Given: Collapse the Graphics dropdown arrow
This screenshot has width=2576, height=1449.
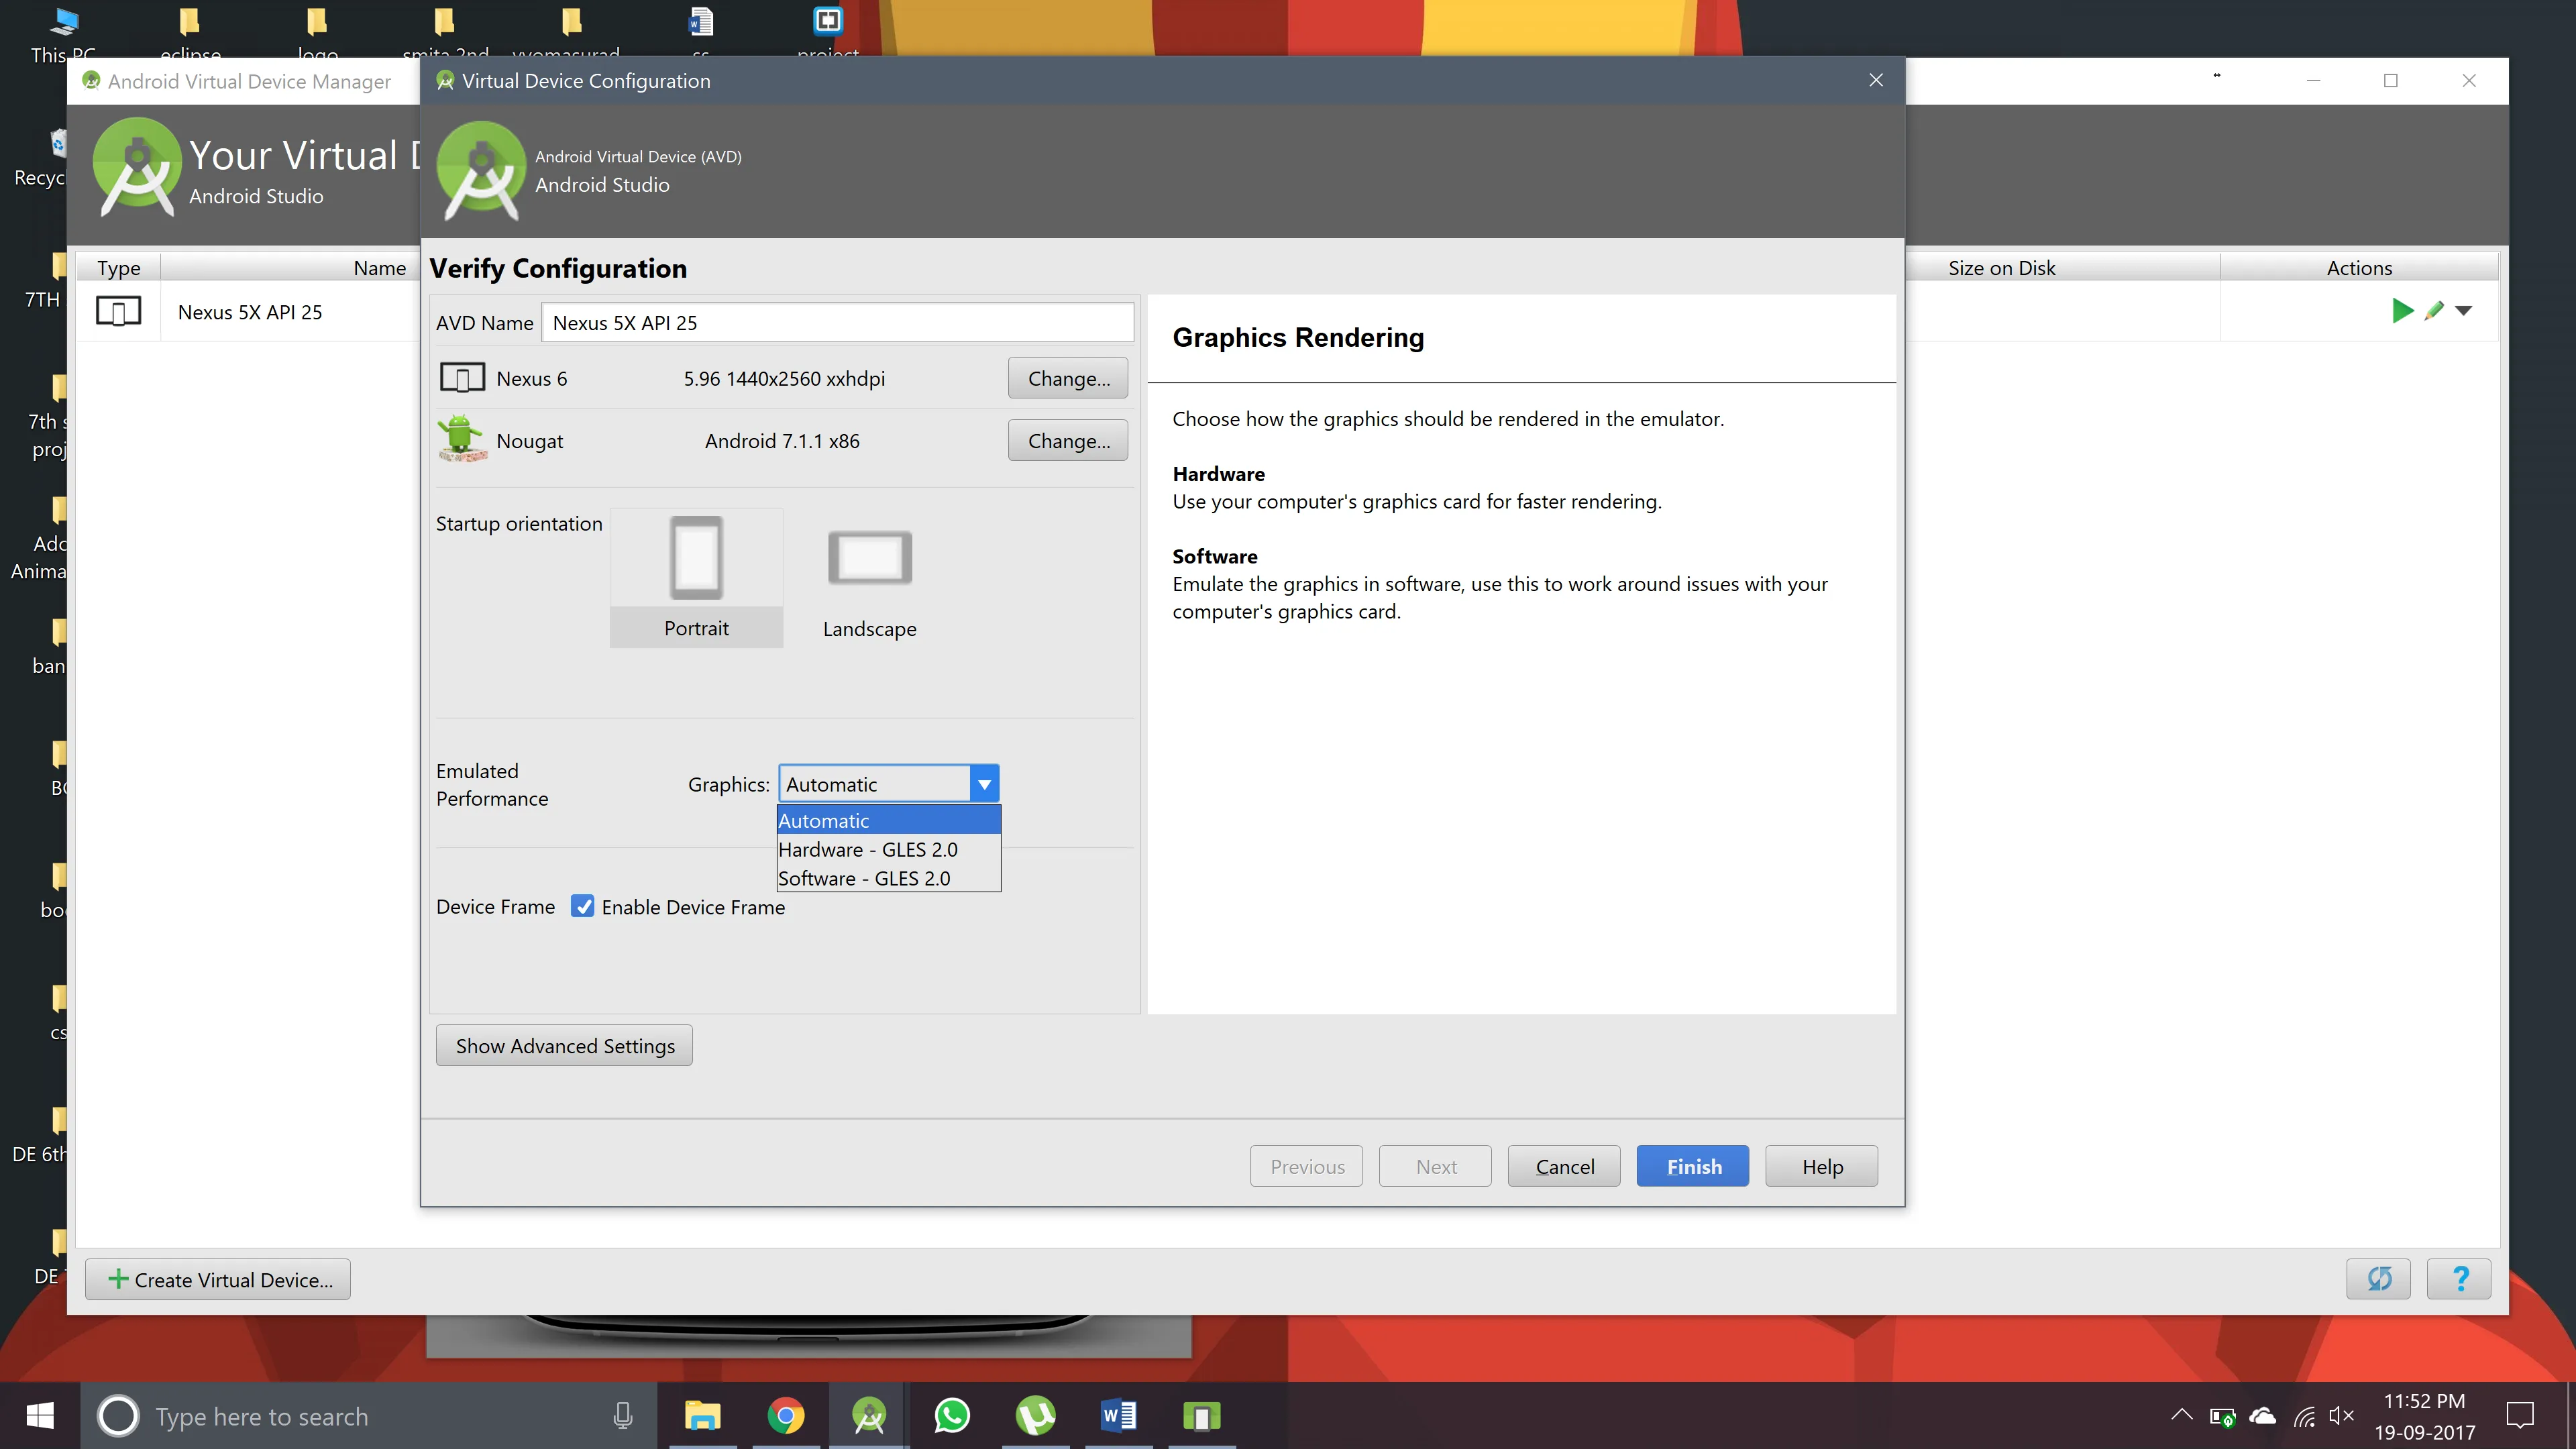Looking at the screenshot, I should (984, 784).
